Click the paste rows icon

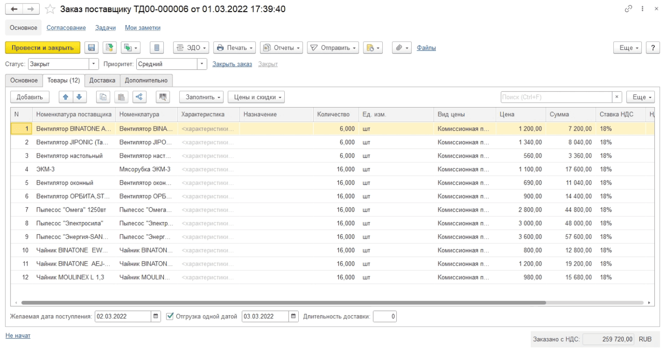(121, 97)
